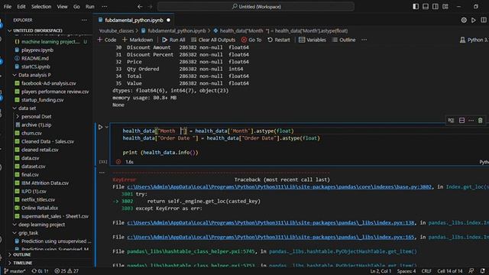This screenshot has height=275, width=489.
Task: Toggle the secondary side bar layout icon
Action: click(x=436, y=7)
